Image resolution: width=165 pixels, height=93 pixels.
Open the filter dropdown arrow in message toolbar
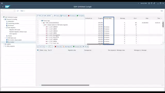click(x=52, y=47)
